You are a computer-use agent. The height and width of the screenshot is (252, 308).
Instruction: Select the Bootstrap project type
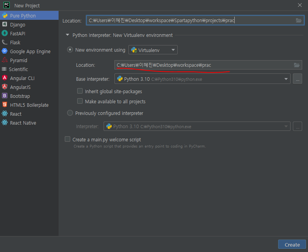click(x=29, y=96)
